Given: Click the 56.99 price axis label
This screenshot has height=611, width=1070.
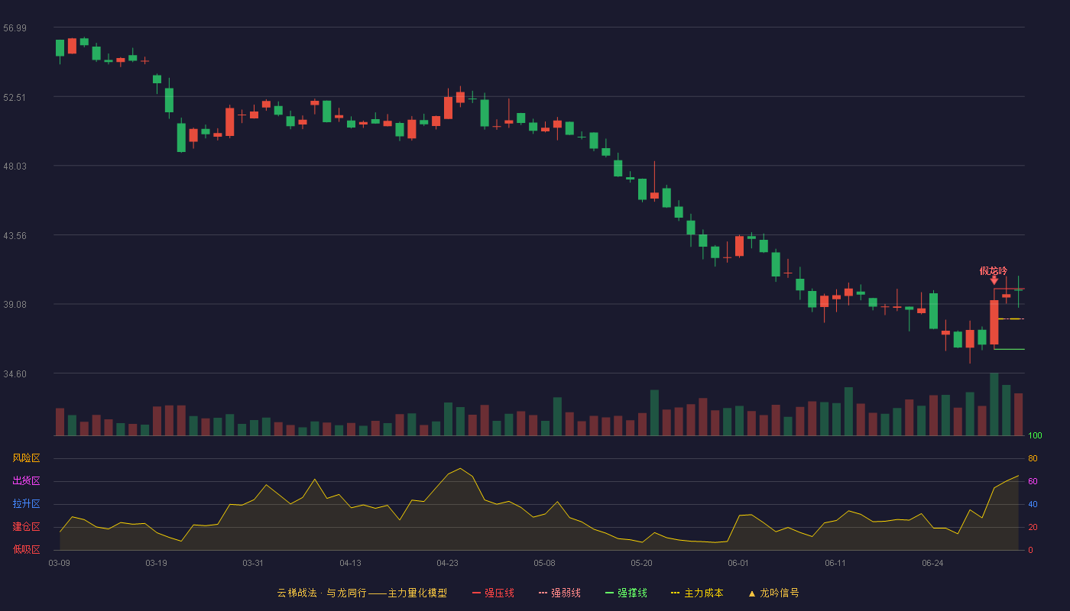Looking at the screenshot, I should (15, 28).
